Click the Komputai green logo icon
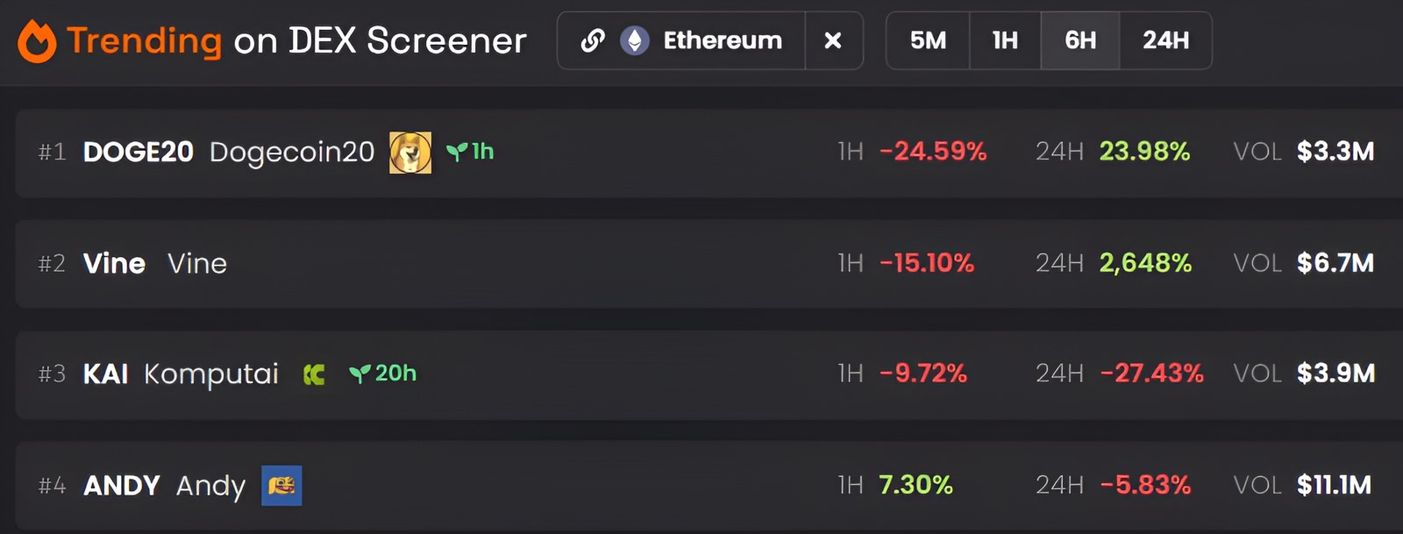1403x534 pixels. pyautogui.click(x=314, y=375)
